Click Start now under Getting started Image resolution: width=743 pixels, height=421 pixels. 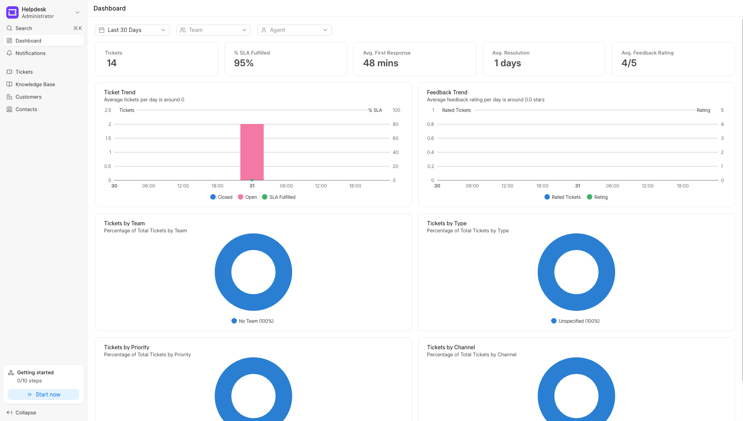pyautogui.click(x=43, y=394)
